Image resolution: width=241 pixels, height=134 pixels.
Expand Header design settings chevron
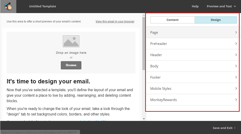[x=236, y=55]
